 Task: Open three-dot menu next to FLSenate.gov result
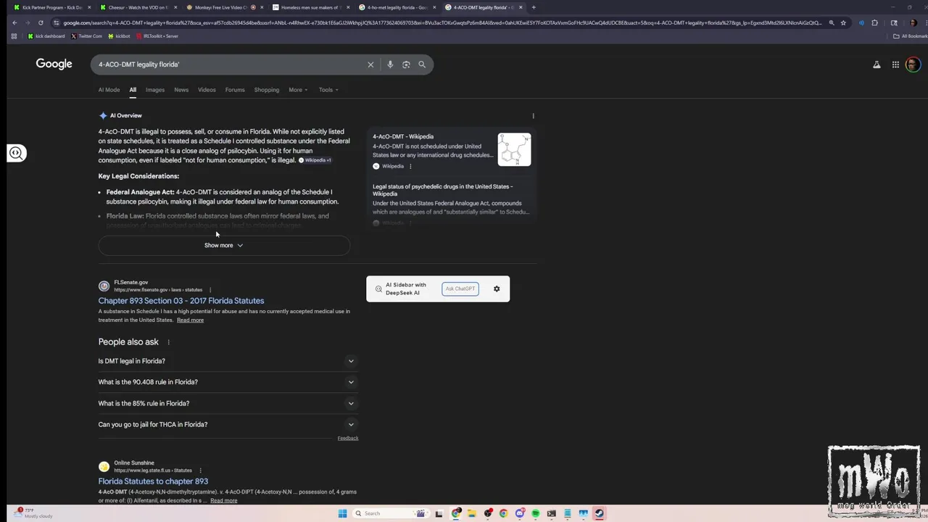[210, 290]
